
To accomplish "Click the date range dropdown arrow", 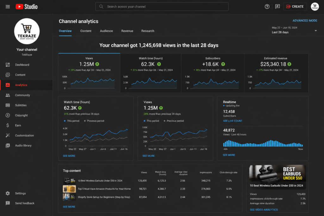I will click(x=315, y=31).
